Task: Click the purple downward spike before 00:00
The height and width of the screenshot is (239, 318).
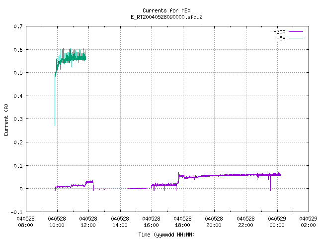Action: pos(270,183)
